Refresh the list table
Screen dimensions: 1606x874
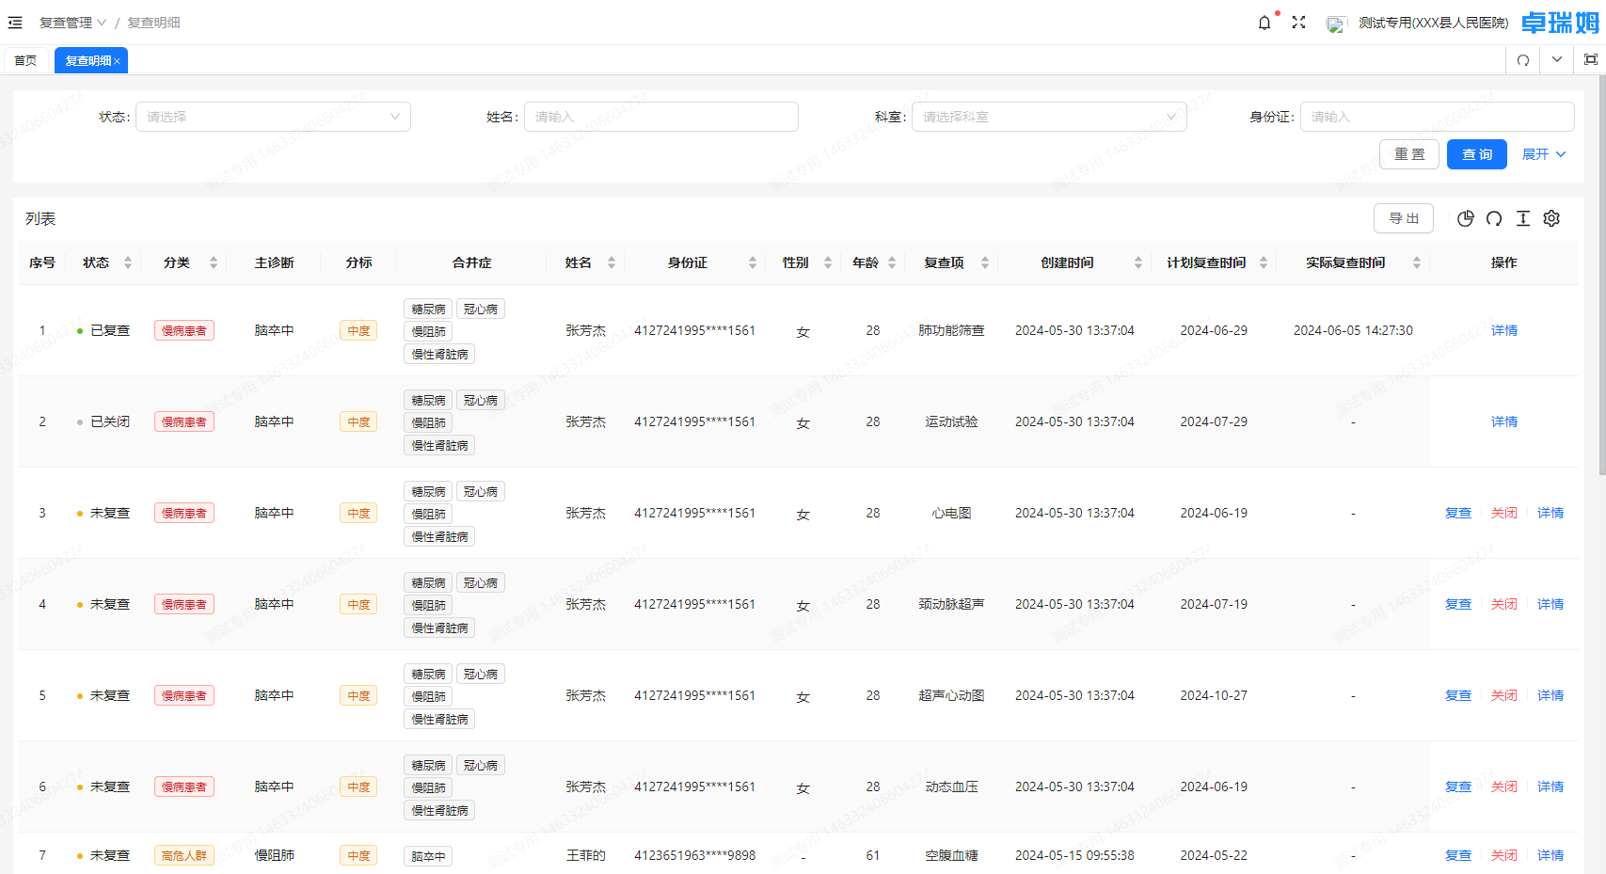pyautogui.click(x=1494, y=218)
